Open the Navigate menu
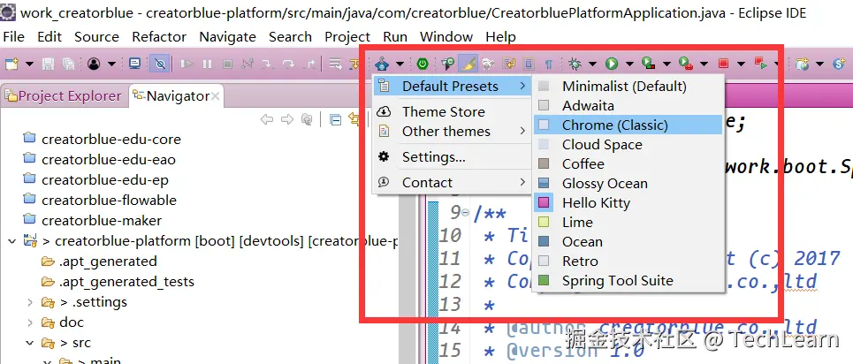This screenshot has width=853, height=364. (x=227, y=37)
